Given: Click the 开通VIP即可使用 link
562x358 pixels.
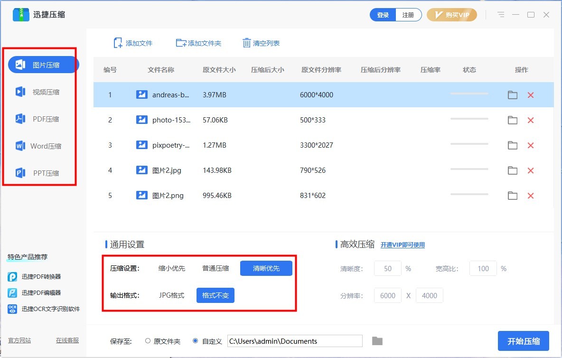Looking at the screenshot, I should pyautogui.click(x=403, y=245).
